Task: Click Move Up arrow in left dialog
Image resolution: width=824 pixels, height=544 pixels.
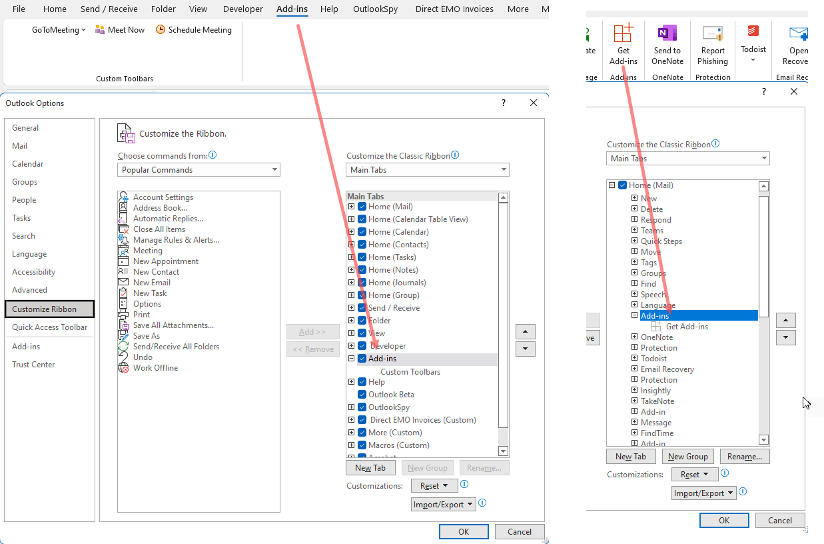Action: click(526, 332)
